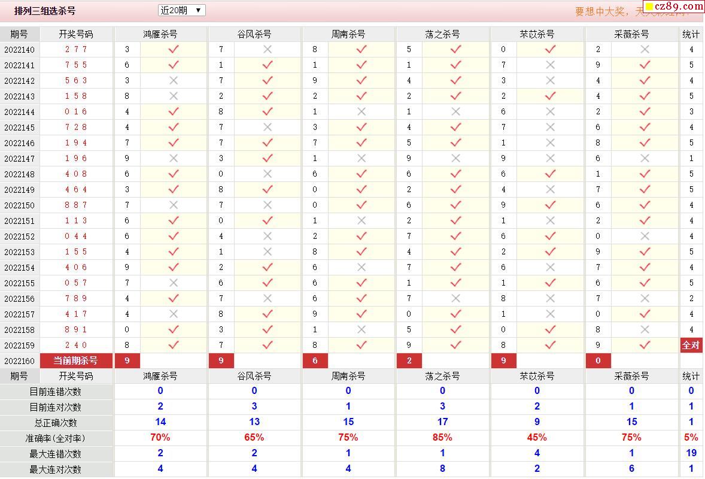Click the 总正确次数 row label

(55, 423)
